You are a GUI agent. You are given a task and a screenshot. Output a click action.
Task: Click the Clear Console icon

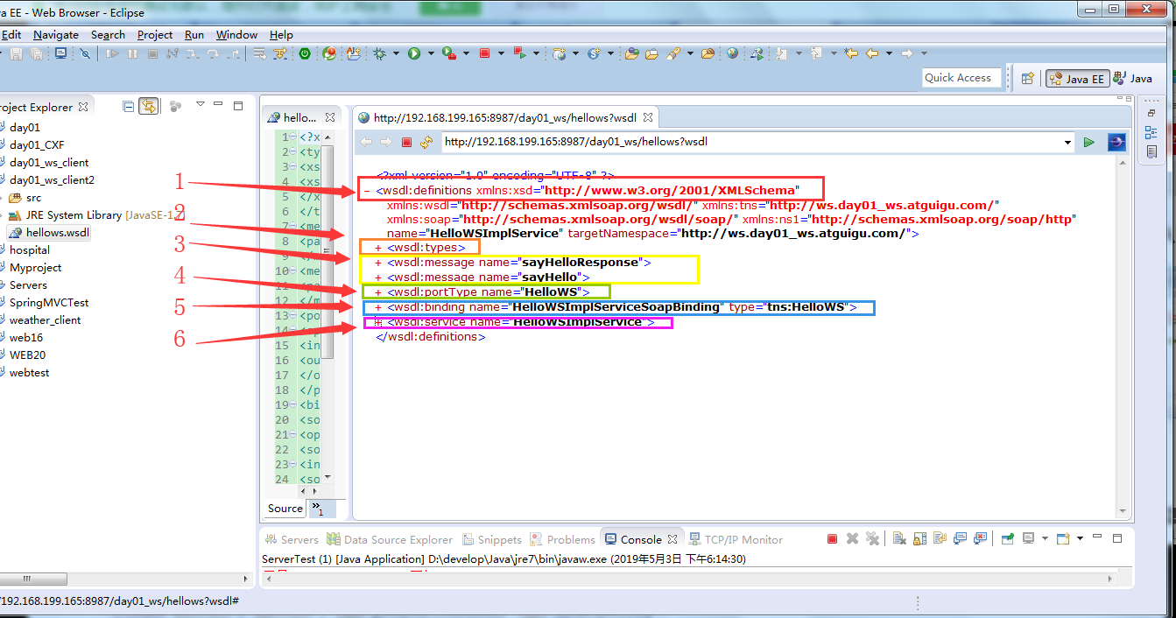coord(899,539)
